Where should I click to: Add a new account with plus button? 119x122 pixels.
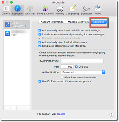click(x=7, y=108)
